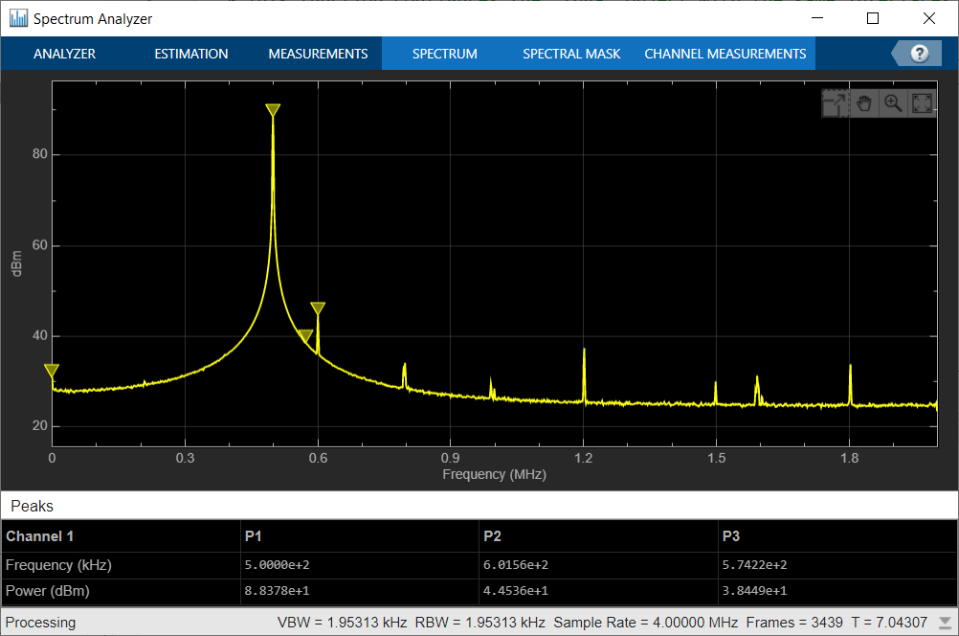Click the P1 column header
This screenshot has height=636, width=959.
(254, 536)
